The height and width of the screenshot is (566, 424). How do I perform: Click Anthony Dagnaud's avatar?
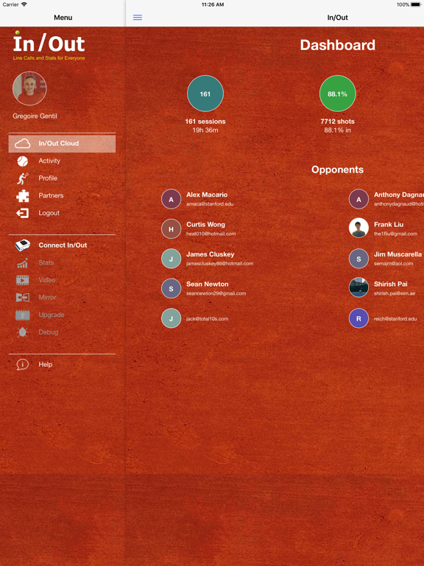tap(358, 199)
